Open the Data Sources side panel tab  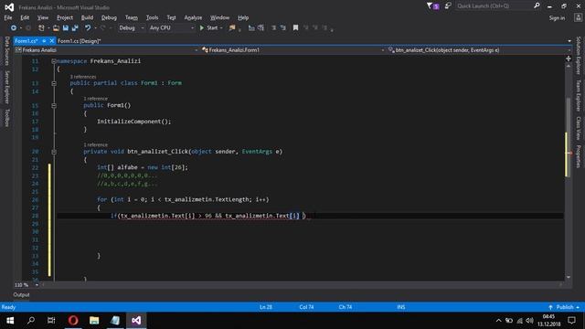click(x=6, y=51)
